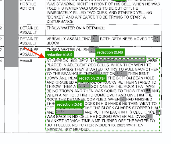Screen dimensions: 171x144
Task: Click the long redacted bar after "1505 DETAINEE"
Action: 121,60
